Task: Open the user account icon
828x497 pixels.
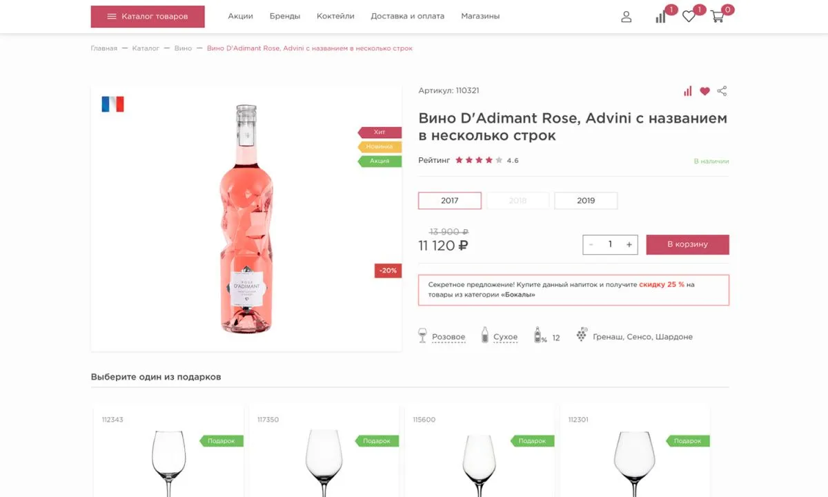Action: coord(626,17)
